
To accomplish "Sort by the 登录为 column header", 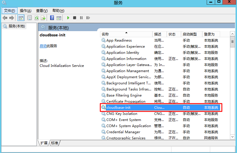I will click(x=211, y=34).
